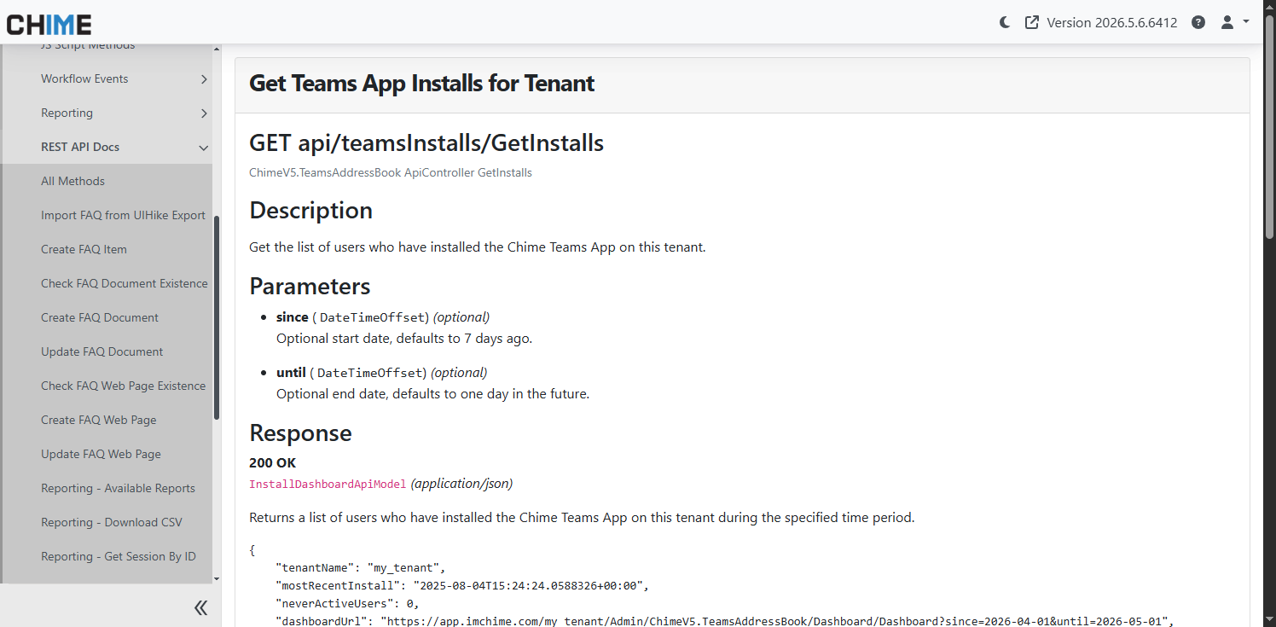Viewport: 1276px width, 627px height.
Task: Toggle dark mode moon icon
Action: coord(1005,23)
